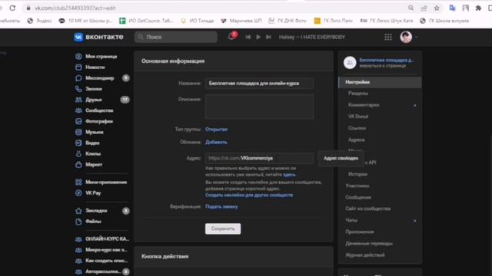Click the share icon in address bar
Screen dimensions: 492x276
424,8
